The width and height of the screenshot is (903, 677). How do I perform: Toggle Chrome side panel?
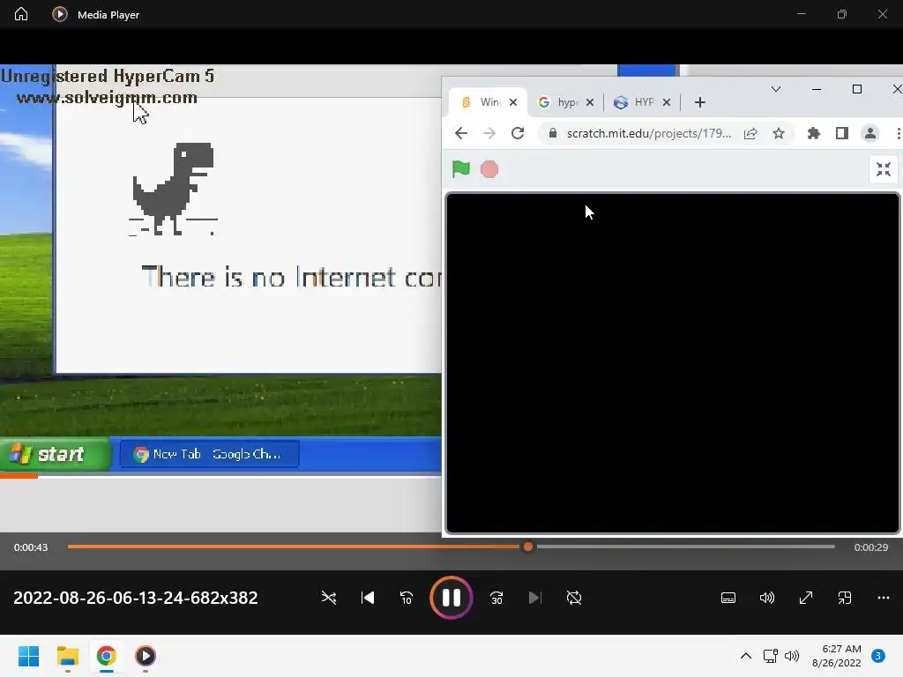841,134
